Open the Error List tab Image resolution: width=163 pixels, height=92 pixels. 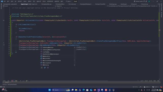tap(5, 84)
